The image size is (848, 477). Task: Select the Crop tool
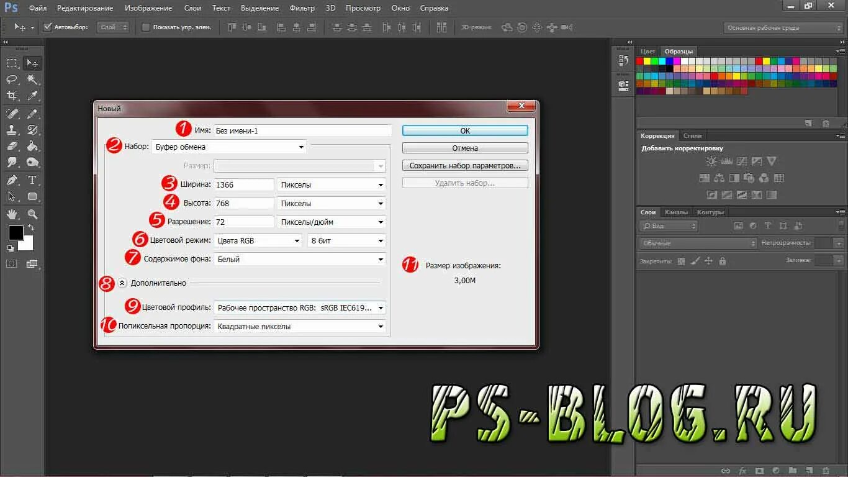coord(12,96)
